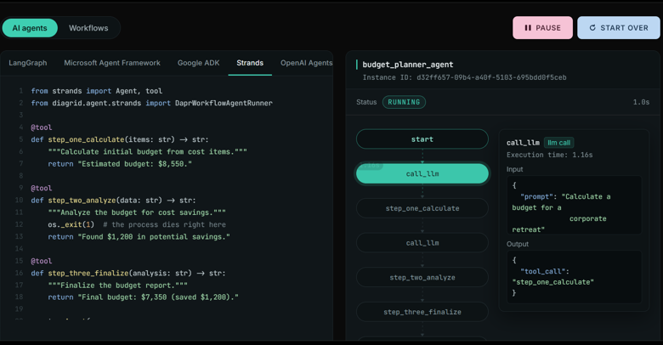The height and width of the screenshot is (345, 663).
Task: Click the Status label
Action: [366, 102]
